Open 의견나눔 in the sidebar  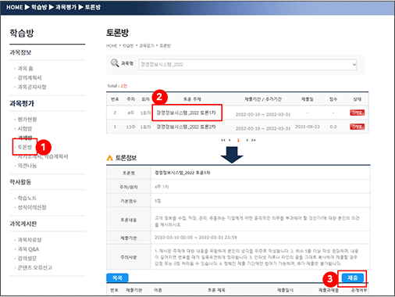[27, 166]
